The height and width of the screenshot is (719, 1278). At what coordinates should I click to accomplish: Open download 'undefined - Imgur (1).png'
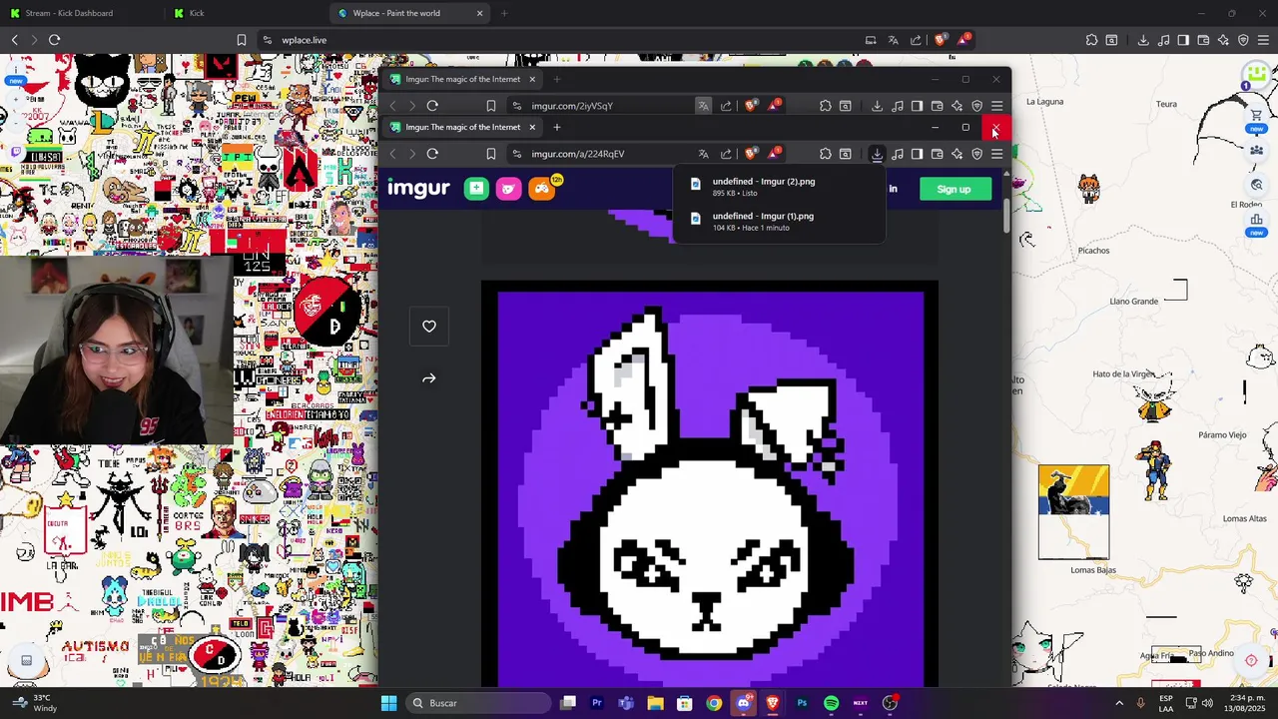[777, 221]
